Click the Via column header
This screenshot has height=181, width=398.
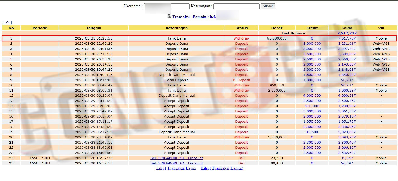click(381, 28)
